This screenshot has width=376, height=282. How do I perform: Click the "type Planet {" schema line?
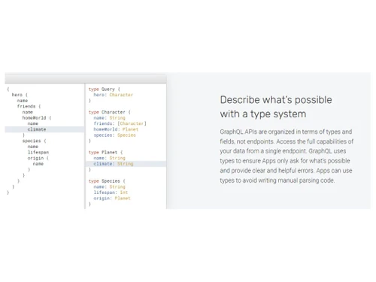105,153
